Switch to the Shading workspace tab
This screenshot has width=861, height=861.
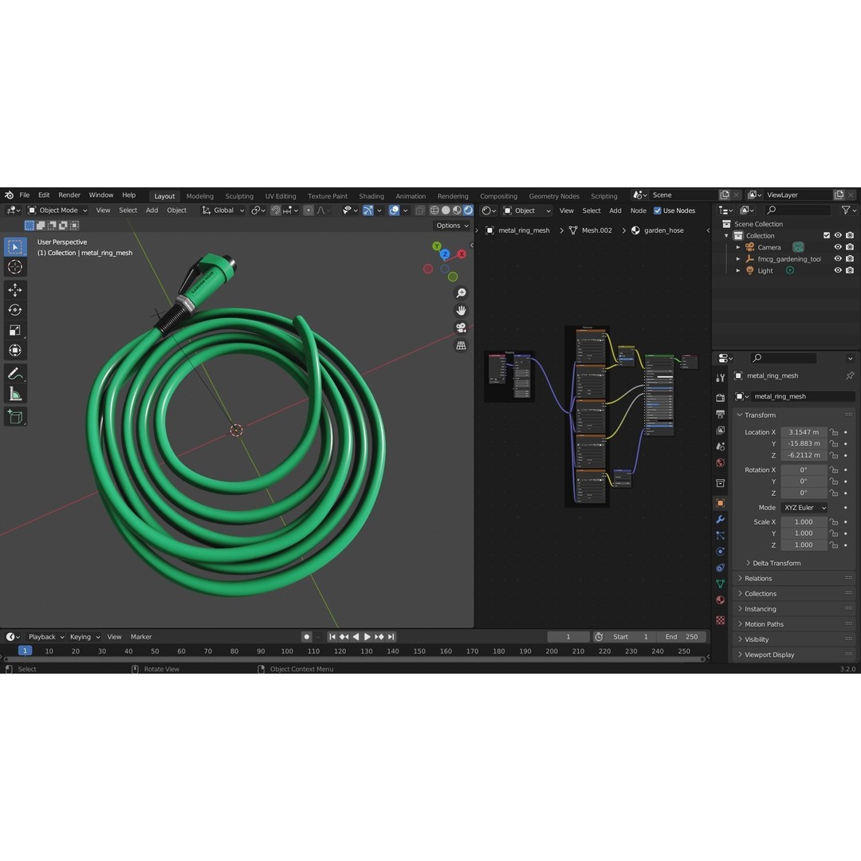click(372, 196)
